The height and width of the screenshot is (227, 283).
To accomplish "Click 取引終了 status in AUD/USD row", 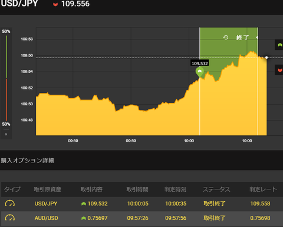I will point(215,218).
